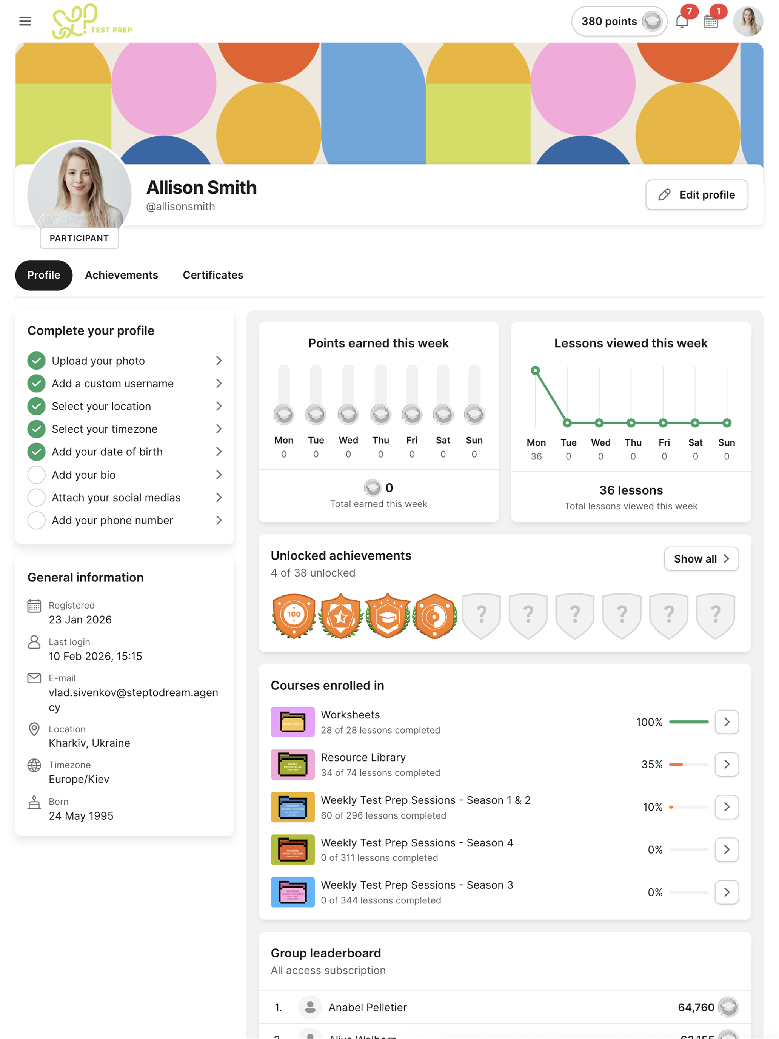This screenshot has height=1039, width=779.
Task: Toggle the Upload your photo checkmark
Action: point(37,361)
